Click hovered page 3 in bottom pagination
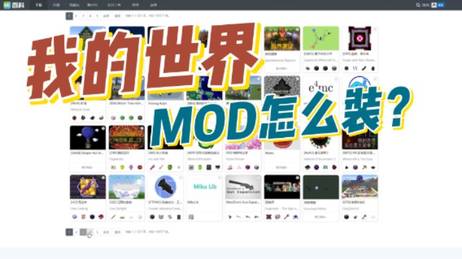The image size is (462, 259). 83,232
